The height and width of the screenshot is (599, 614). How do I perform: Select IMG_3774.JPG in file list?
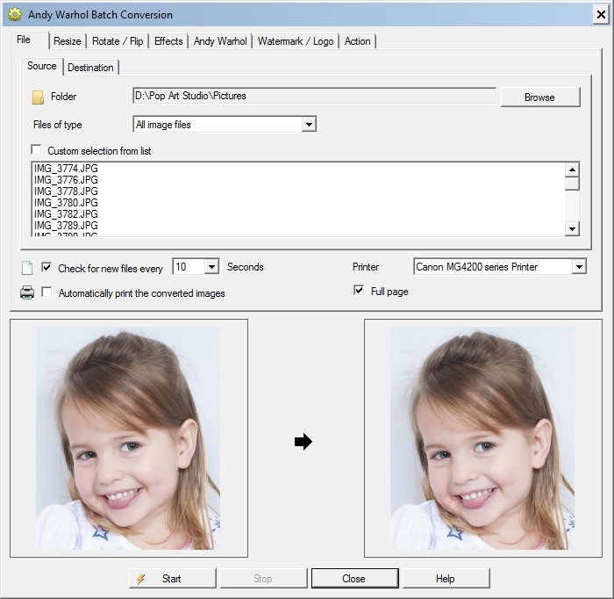click(66, 169)
